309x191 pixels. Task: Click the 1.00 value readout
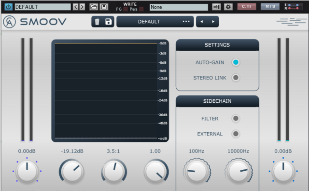point(155,151)
